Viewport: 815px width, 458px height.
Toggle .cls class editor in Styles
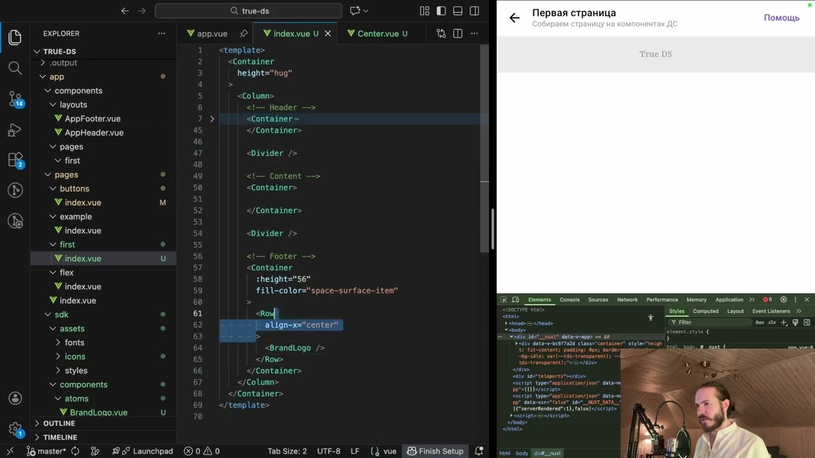(x=772, y=323)
